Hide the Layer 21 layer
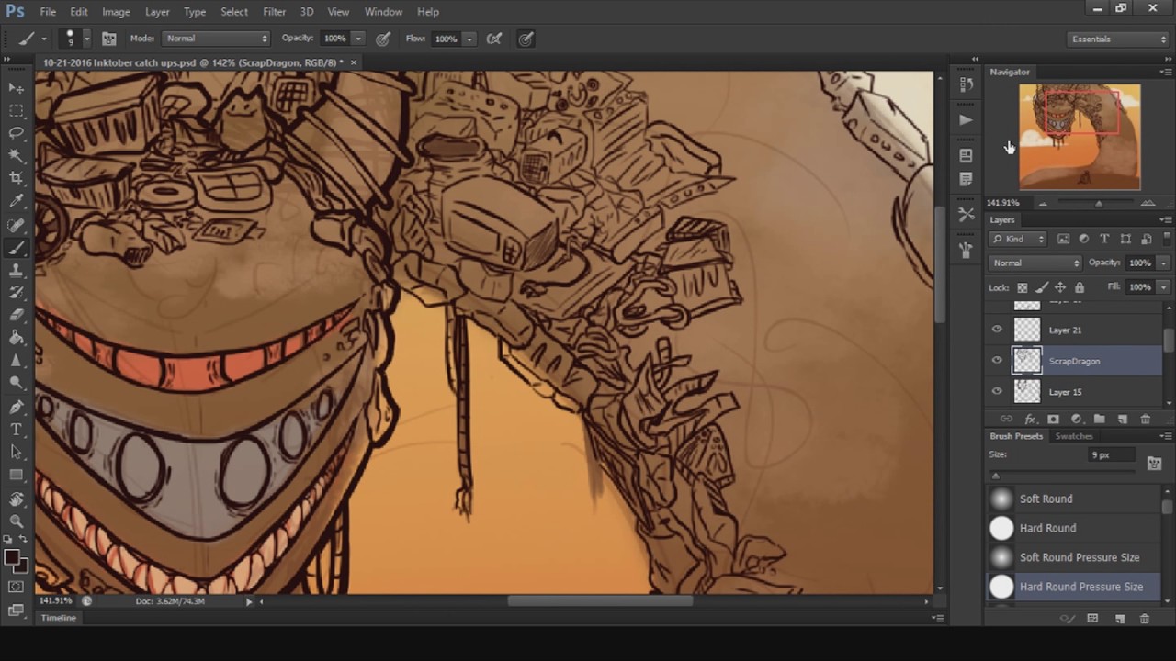Image resolution: width=1176 pixels, height=661 pixels. pos(997,330)
